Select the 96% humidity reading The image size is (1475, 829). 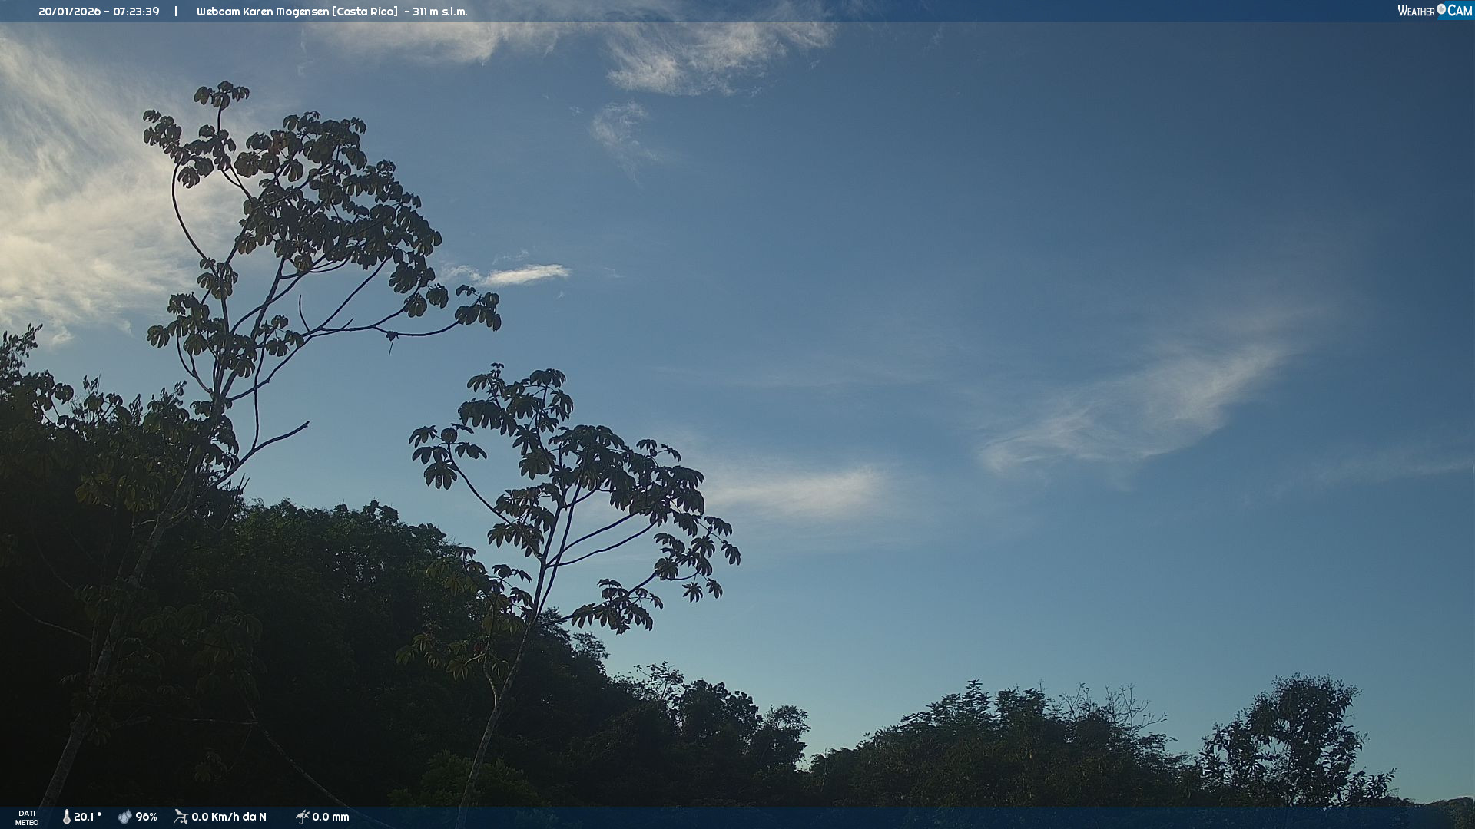(x=146, y=817)
